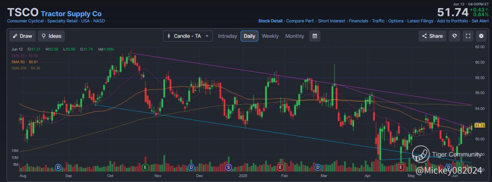Click the split S marker in late December

[x=228, y=167]
